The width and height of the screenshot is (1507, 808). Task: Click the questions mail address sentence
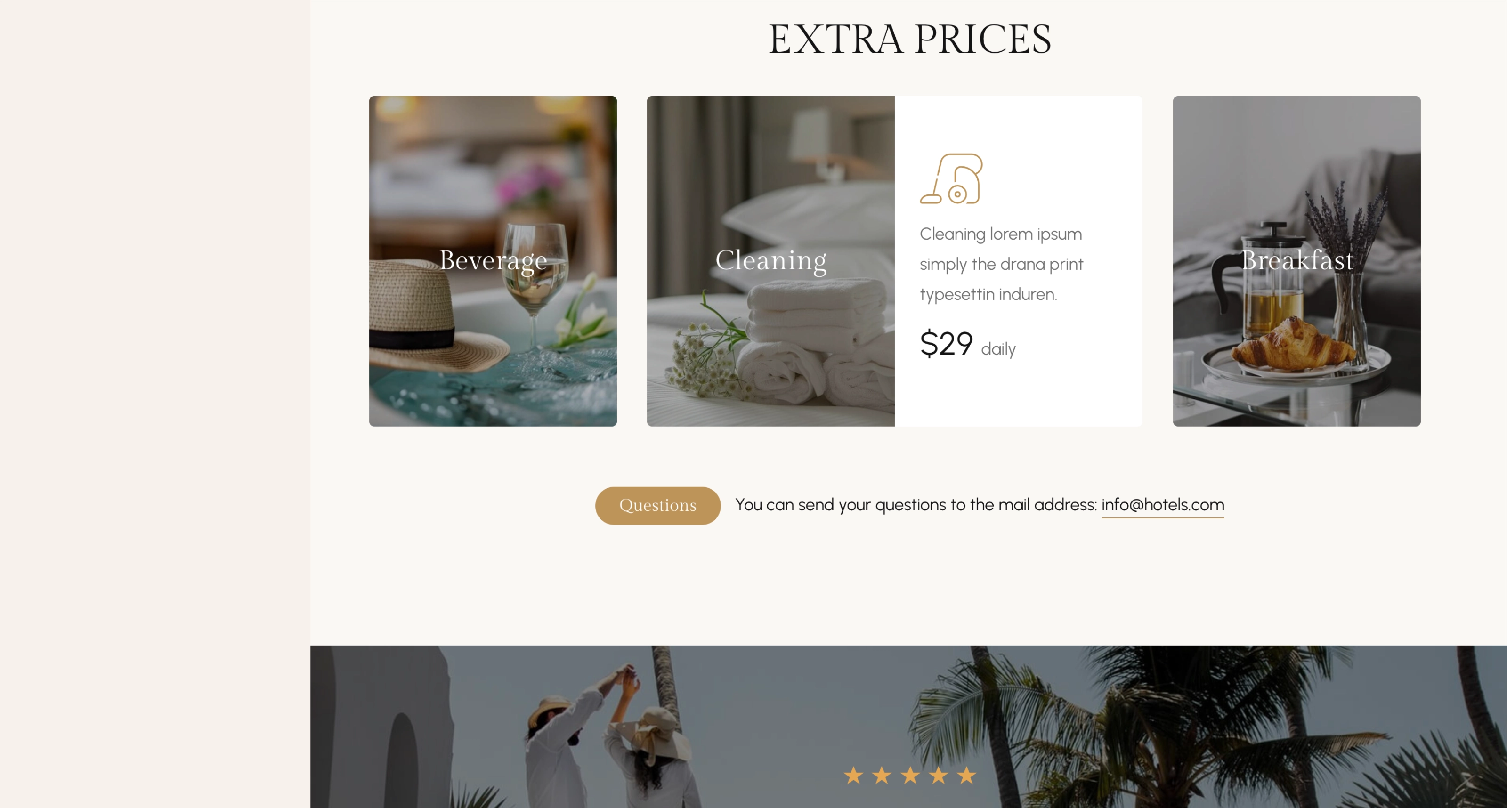980,505
